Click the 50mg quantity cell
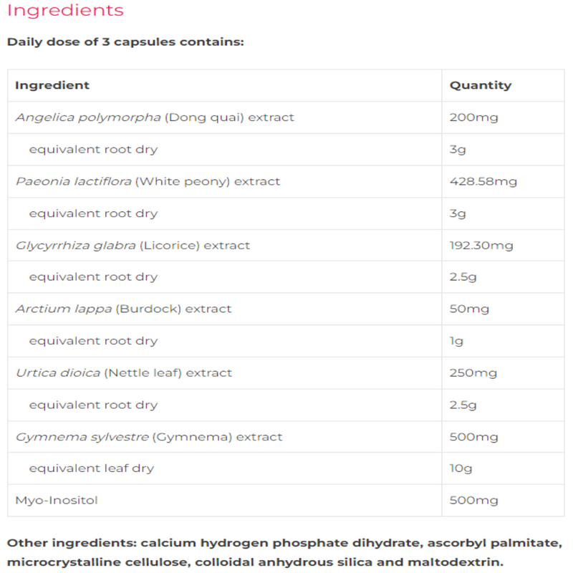This screenshot has width=573, height=573. [469, 309]
